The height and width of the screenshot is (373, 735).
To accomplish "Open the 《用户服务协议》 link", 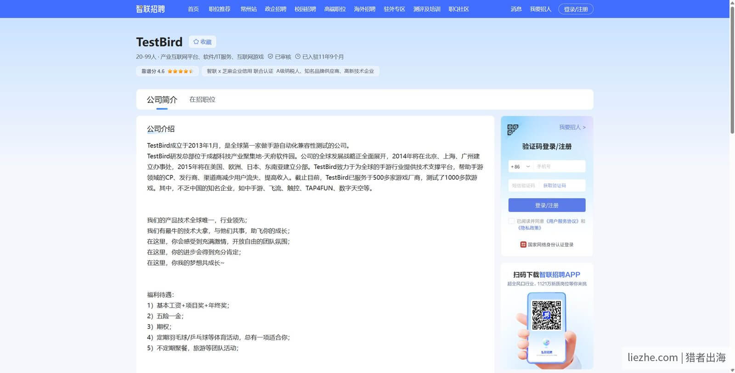I will pyautogui.click(x=562, y=221).
